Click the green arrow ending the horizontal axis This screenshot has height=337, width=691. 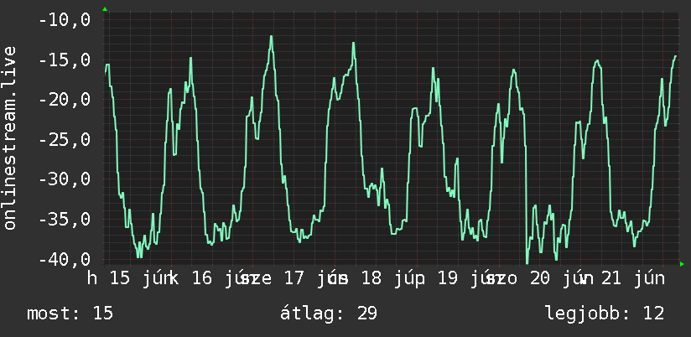(682, 264)
